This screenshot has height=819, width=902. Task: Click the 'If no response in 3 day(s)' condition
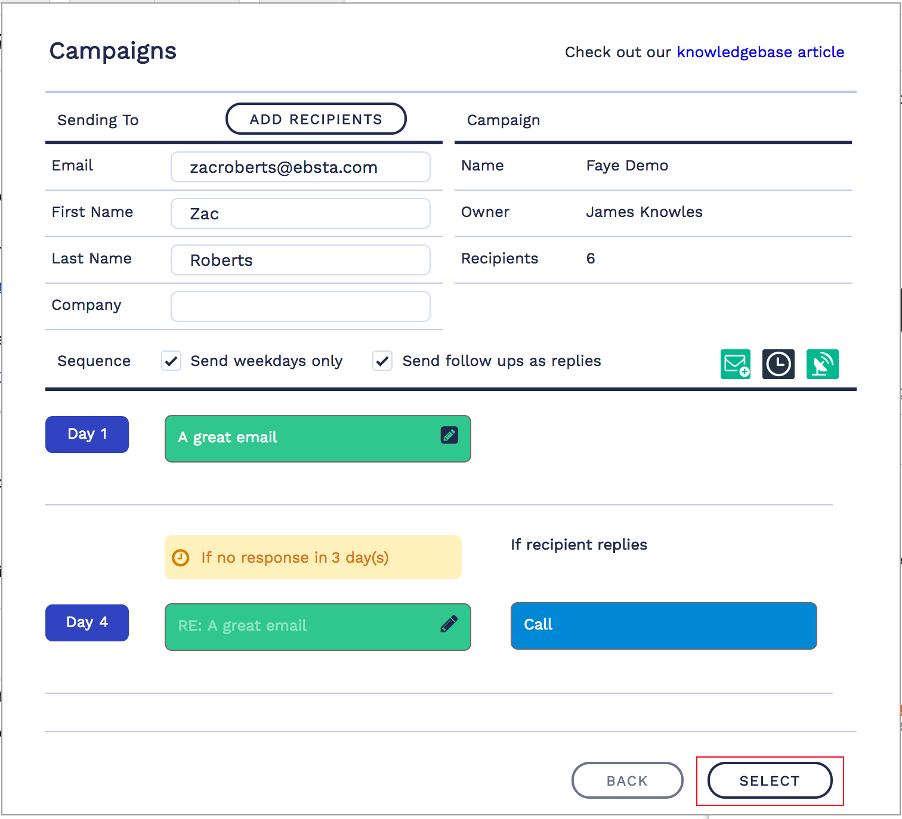point(313,557)
